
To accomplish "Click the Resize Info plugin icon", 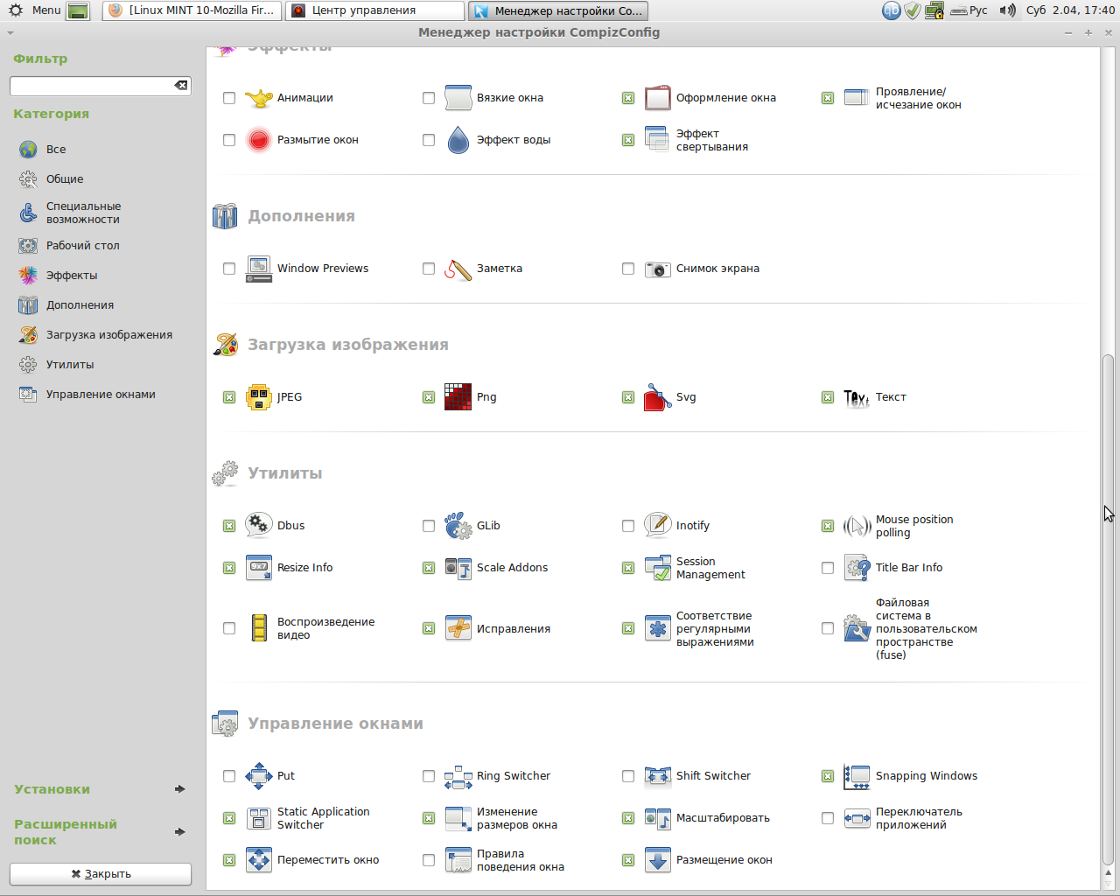I will point(259,568).
